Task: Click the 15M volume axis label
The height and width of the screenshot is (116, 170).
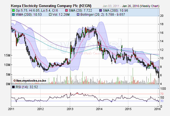Action: point(7,55)
